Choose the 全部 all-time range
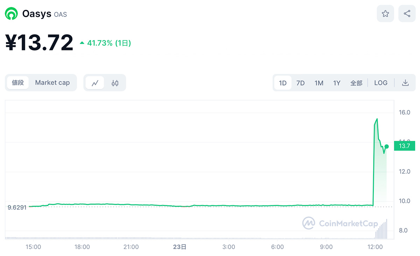This screenshot has height=256, width=420. [356, 83]
